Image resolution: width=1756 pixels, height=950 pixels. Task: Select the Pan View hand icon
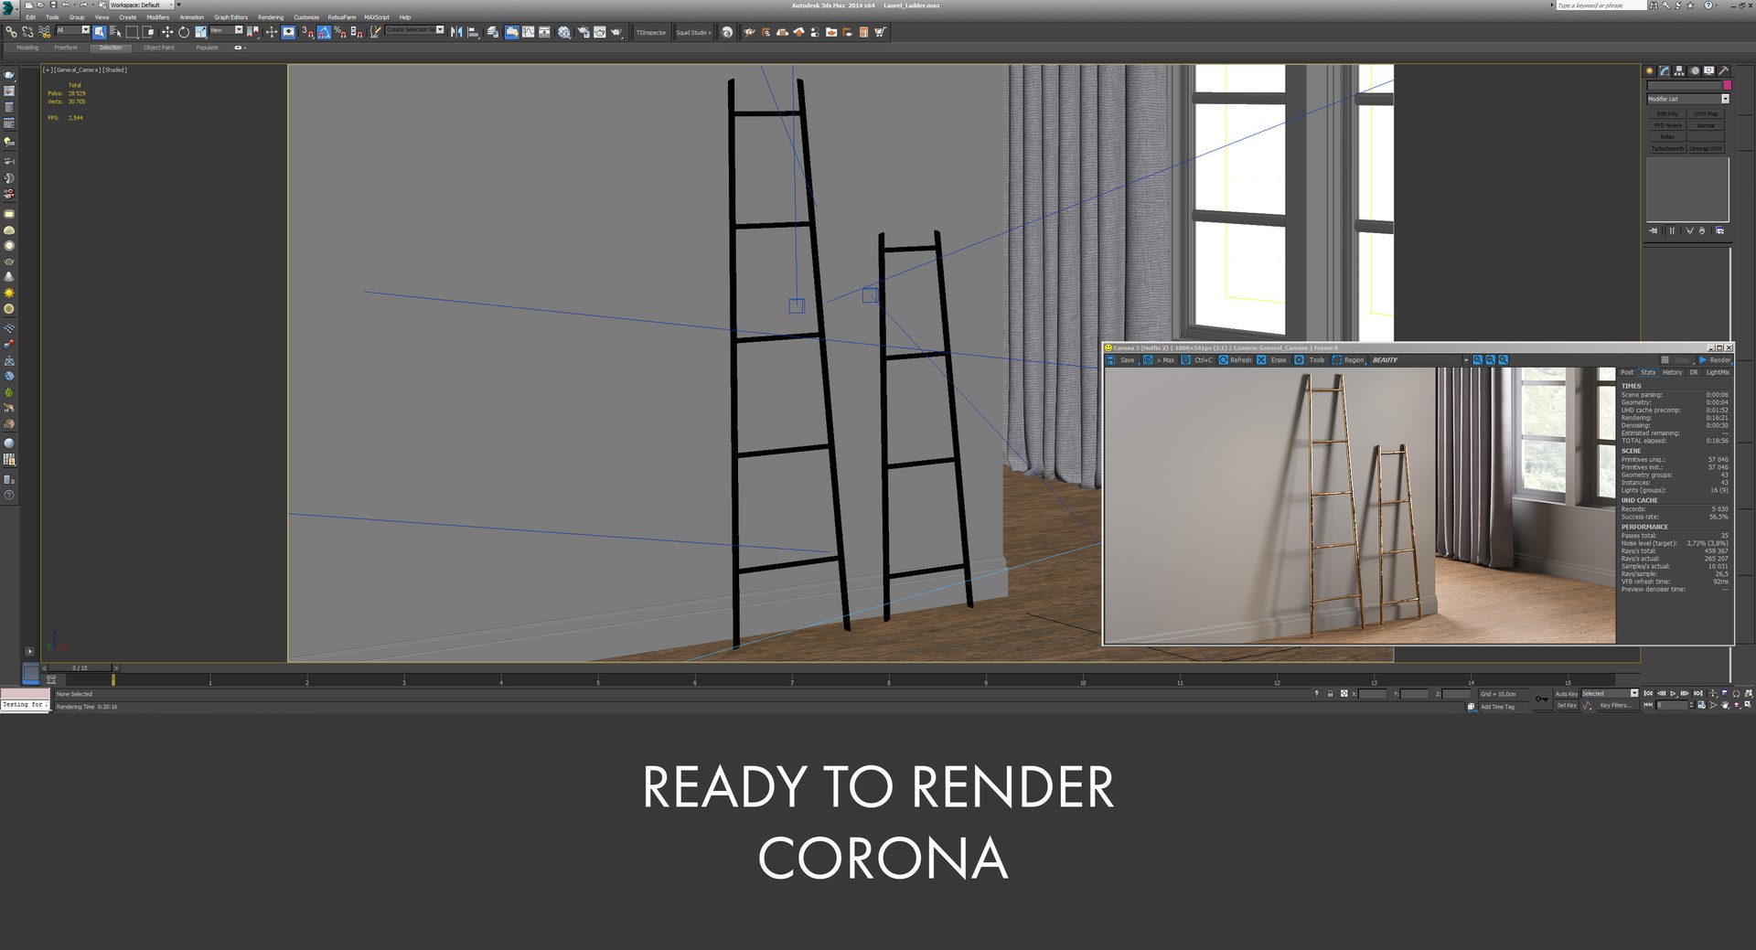[x=1725, y=705]
